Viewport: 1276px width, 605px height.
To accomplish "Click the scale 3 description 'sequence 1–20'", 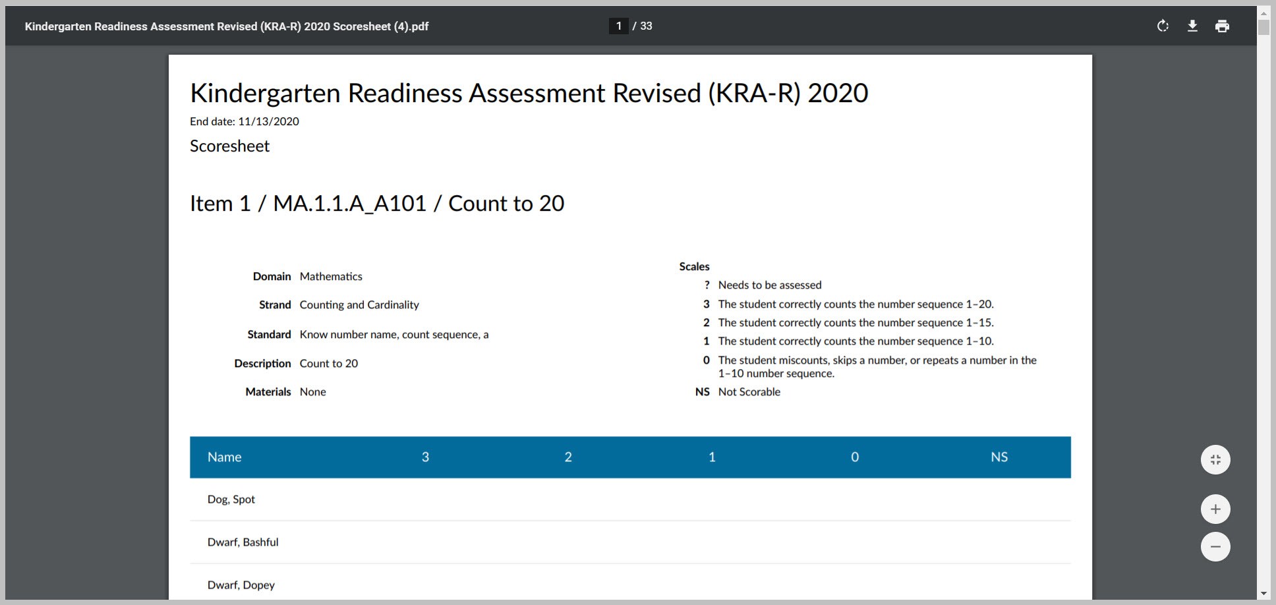I will click(856, 304).
